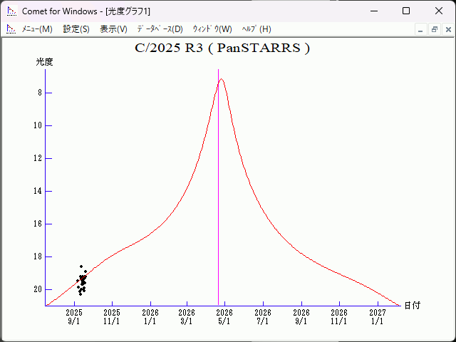
Task: Open the 表示(V) view menu
Action: tap(113, 29)
